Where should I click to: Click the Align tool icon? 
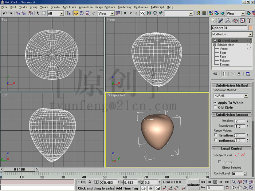161,13
